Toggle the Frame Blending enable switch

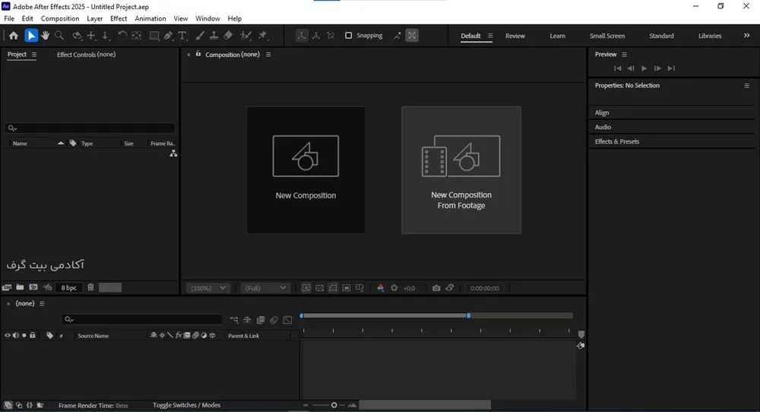pos(261,320)
